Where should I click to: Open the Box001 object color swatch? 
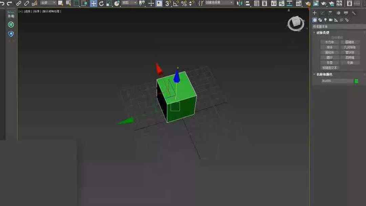point(356,81)
